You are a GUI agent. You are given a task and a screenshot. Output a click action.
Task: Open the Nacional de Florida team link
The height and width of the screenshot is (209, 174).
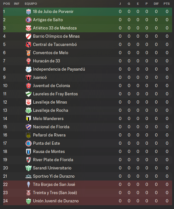(x=51, y=127)
